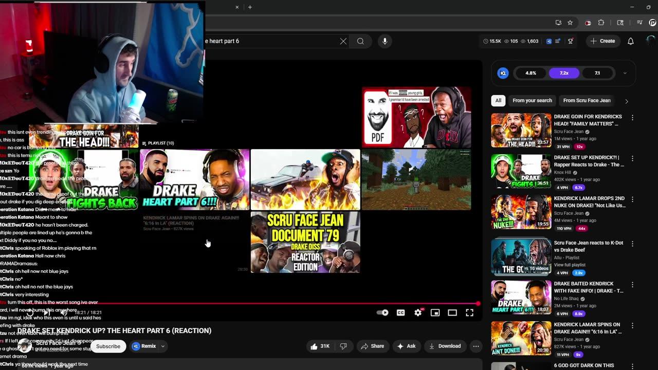Open the burning car end screen video
Image resolution: width=658 pixels, height=370 pixels.
pyautogui.click(x=305, y=179)
